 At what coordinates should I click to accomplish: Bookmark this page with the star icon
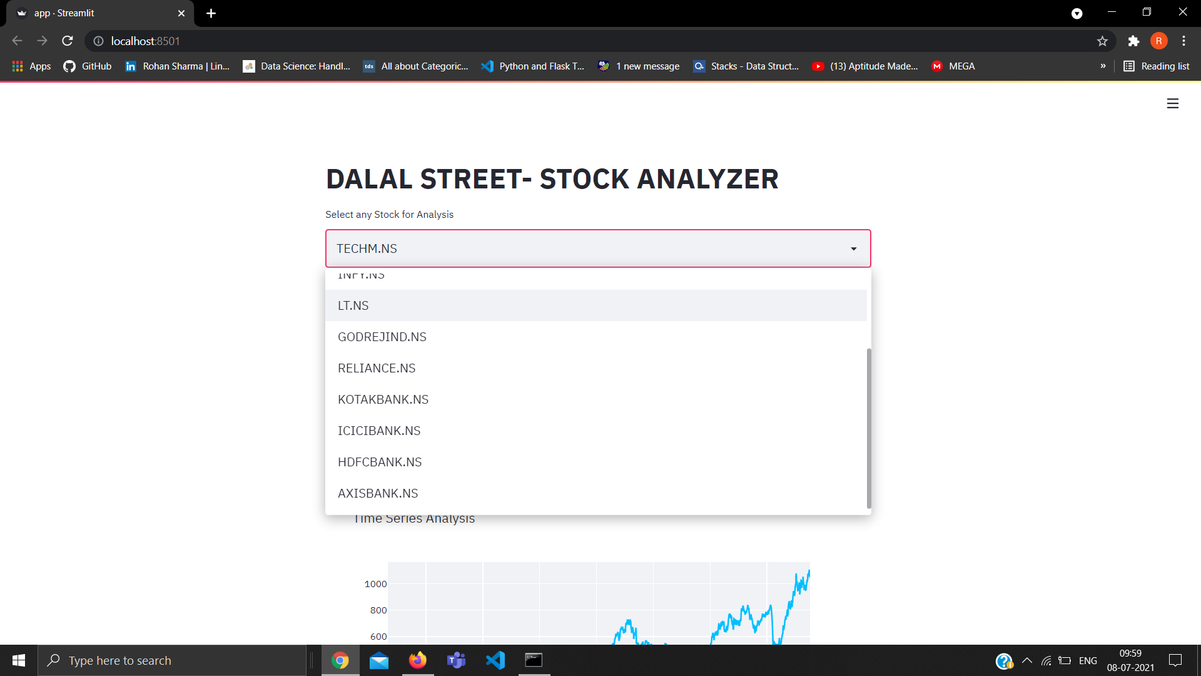tap(1102, 41)
